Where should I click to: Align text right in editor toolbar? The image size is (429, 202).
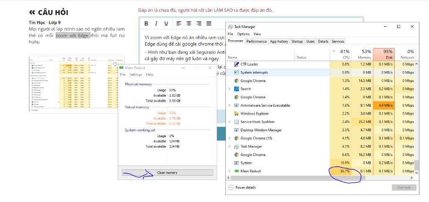pyautogui.click(x=199, y=23)
